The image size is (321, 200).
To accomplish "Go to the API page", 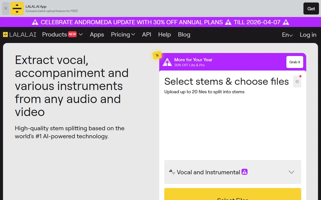I will click(x=146, y=34).
